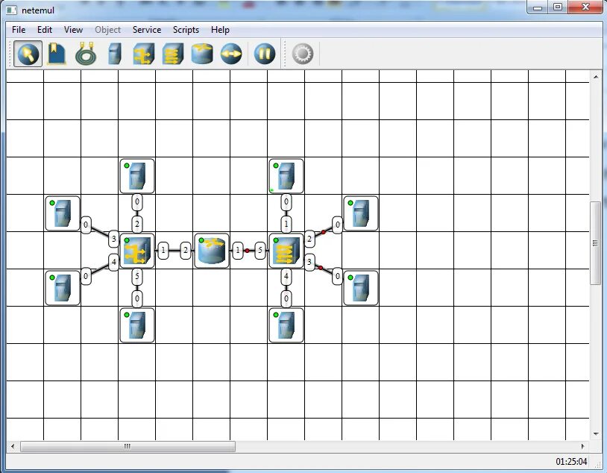607x473 pixels.
Task: Click hub port label 4
Action: click(x=113, y=263)
